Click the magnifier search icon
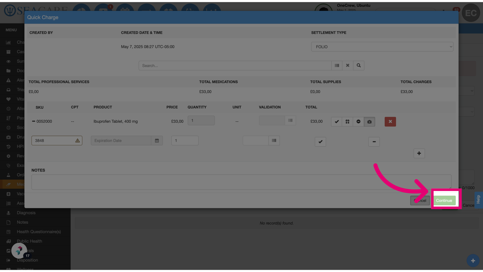 click(359, 65)
